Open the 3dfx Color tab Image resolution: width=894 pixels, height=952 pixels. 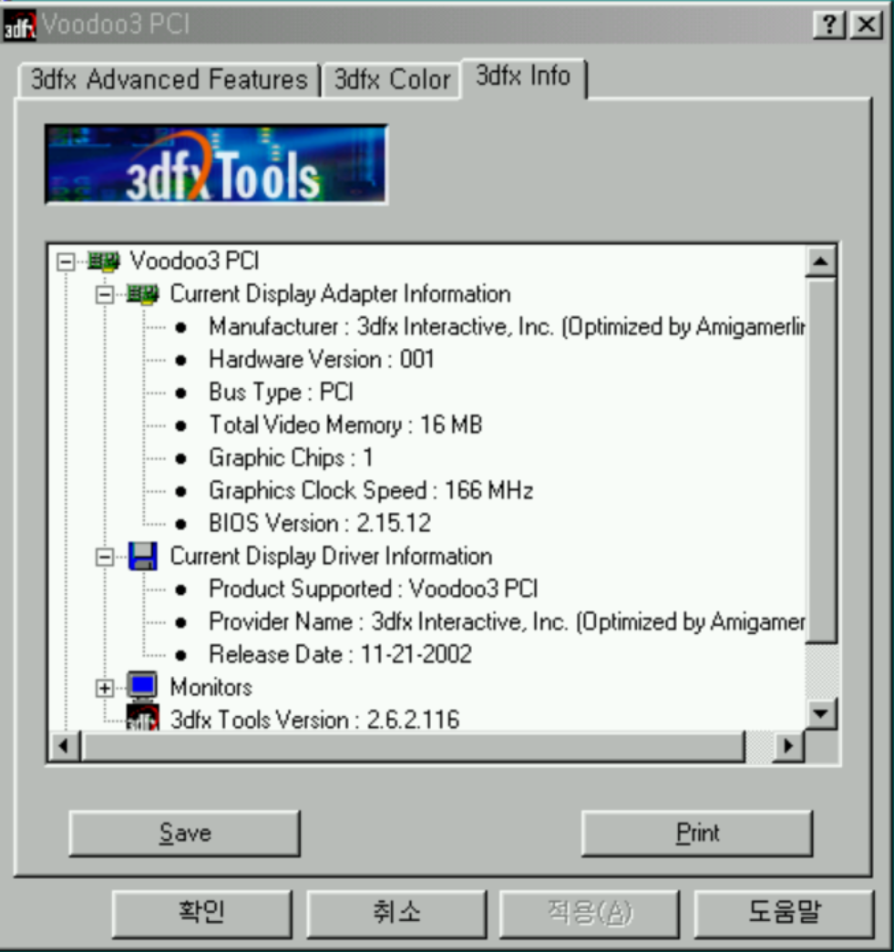pyautogui.click(x=392, y=80)
